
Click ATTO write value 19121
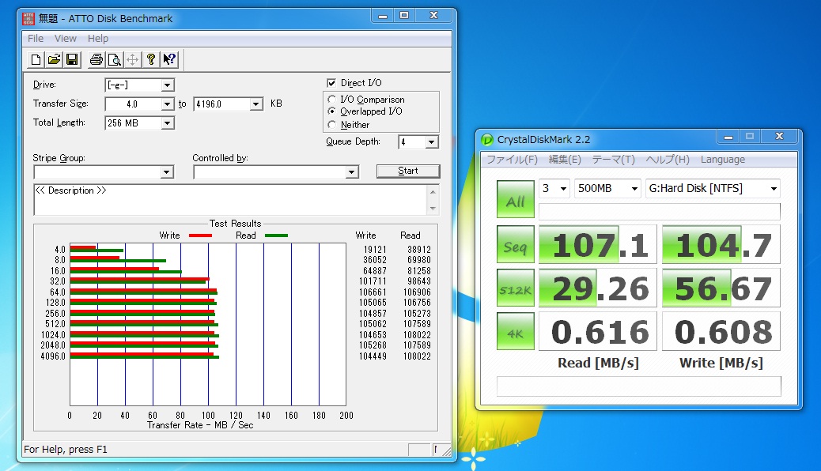click(x=375, y=251)
